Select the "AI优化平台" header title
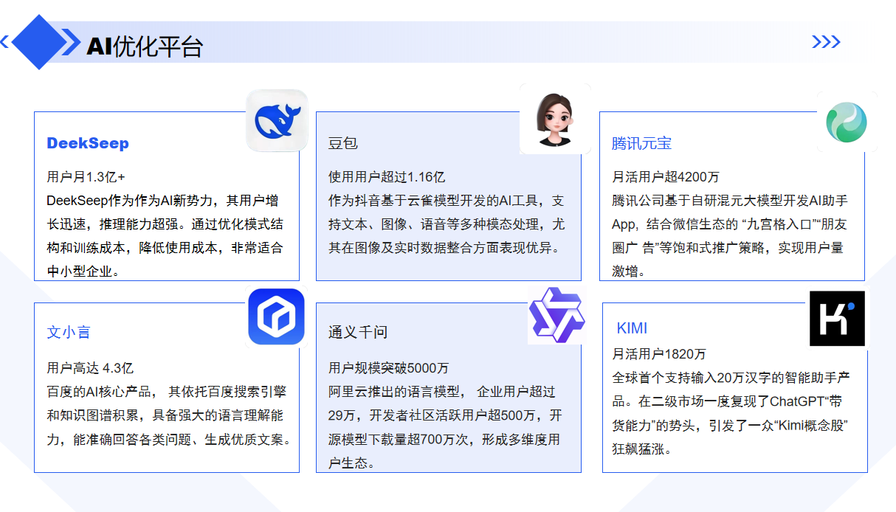The image size is (896, 512). 145,46
